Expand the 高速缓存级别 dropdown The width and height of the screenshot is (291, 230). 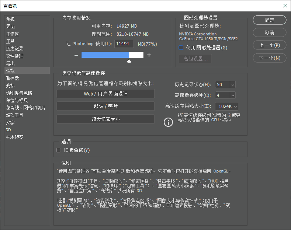[232, 95]
